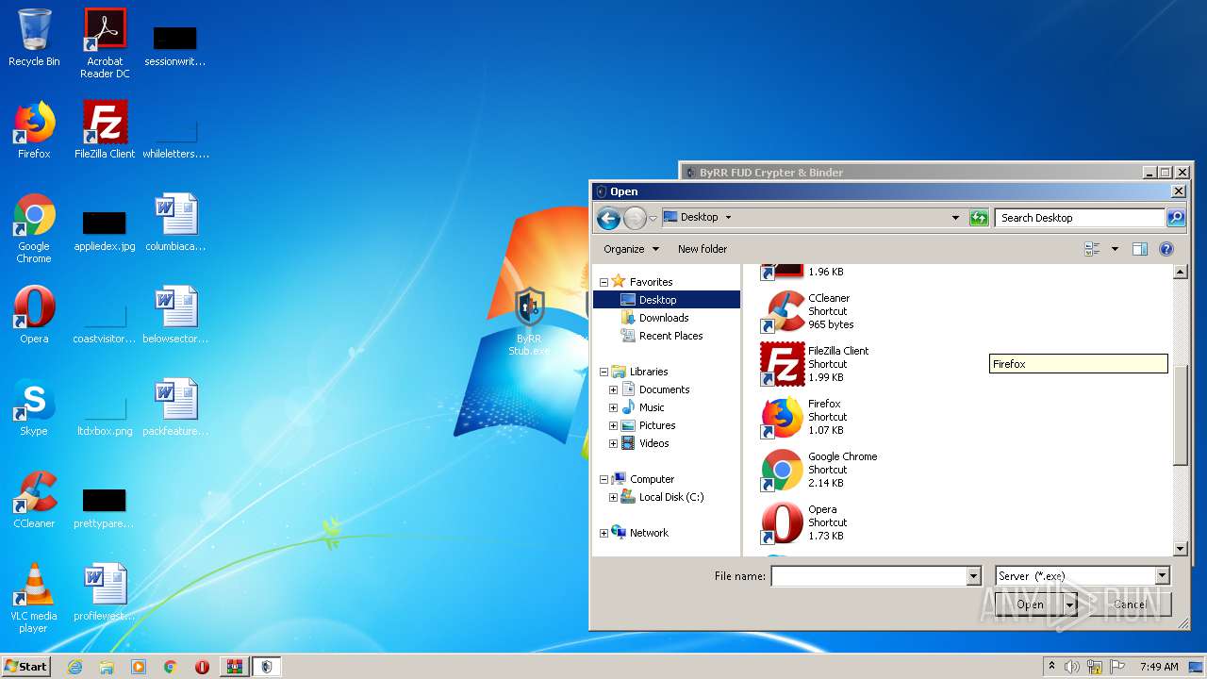The image size is (1207, 679).
Task: Open the view options dropdown arrow
Action: [1115, 249]
